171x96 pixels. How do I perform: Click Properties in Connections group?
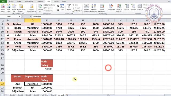(x=48, y=8)
